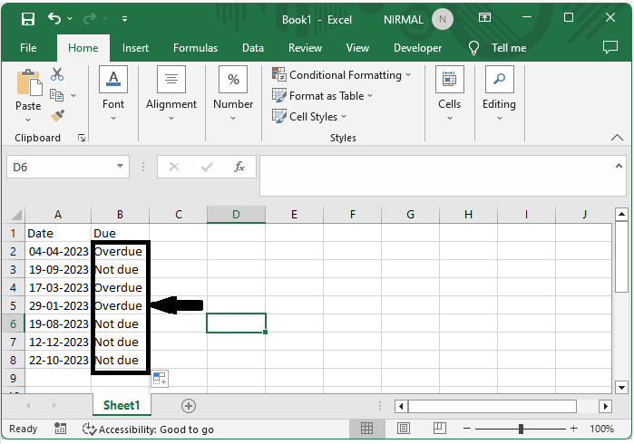Switch to Page Break Preview view
This screenshot has height=444, width=634.
click(433, 429)
